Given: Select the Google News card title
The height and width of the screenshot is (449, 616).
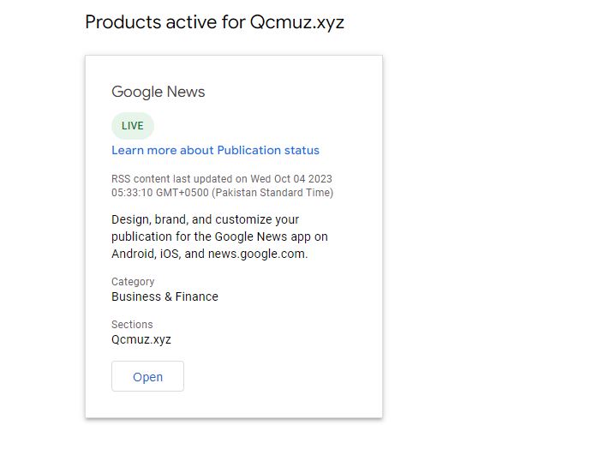Looking at the screenshot, I should [158, 92].
